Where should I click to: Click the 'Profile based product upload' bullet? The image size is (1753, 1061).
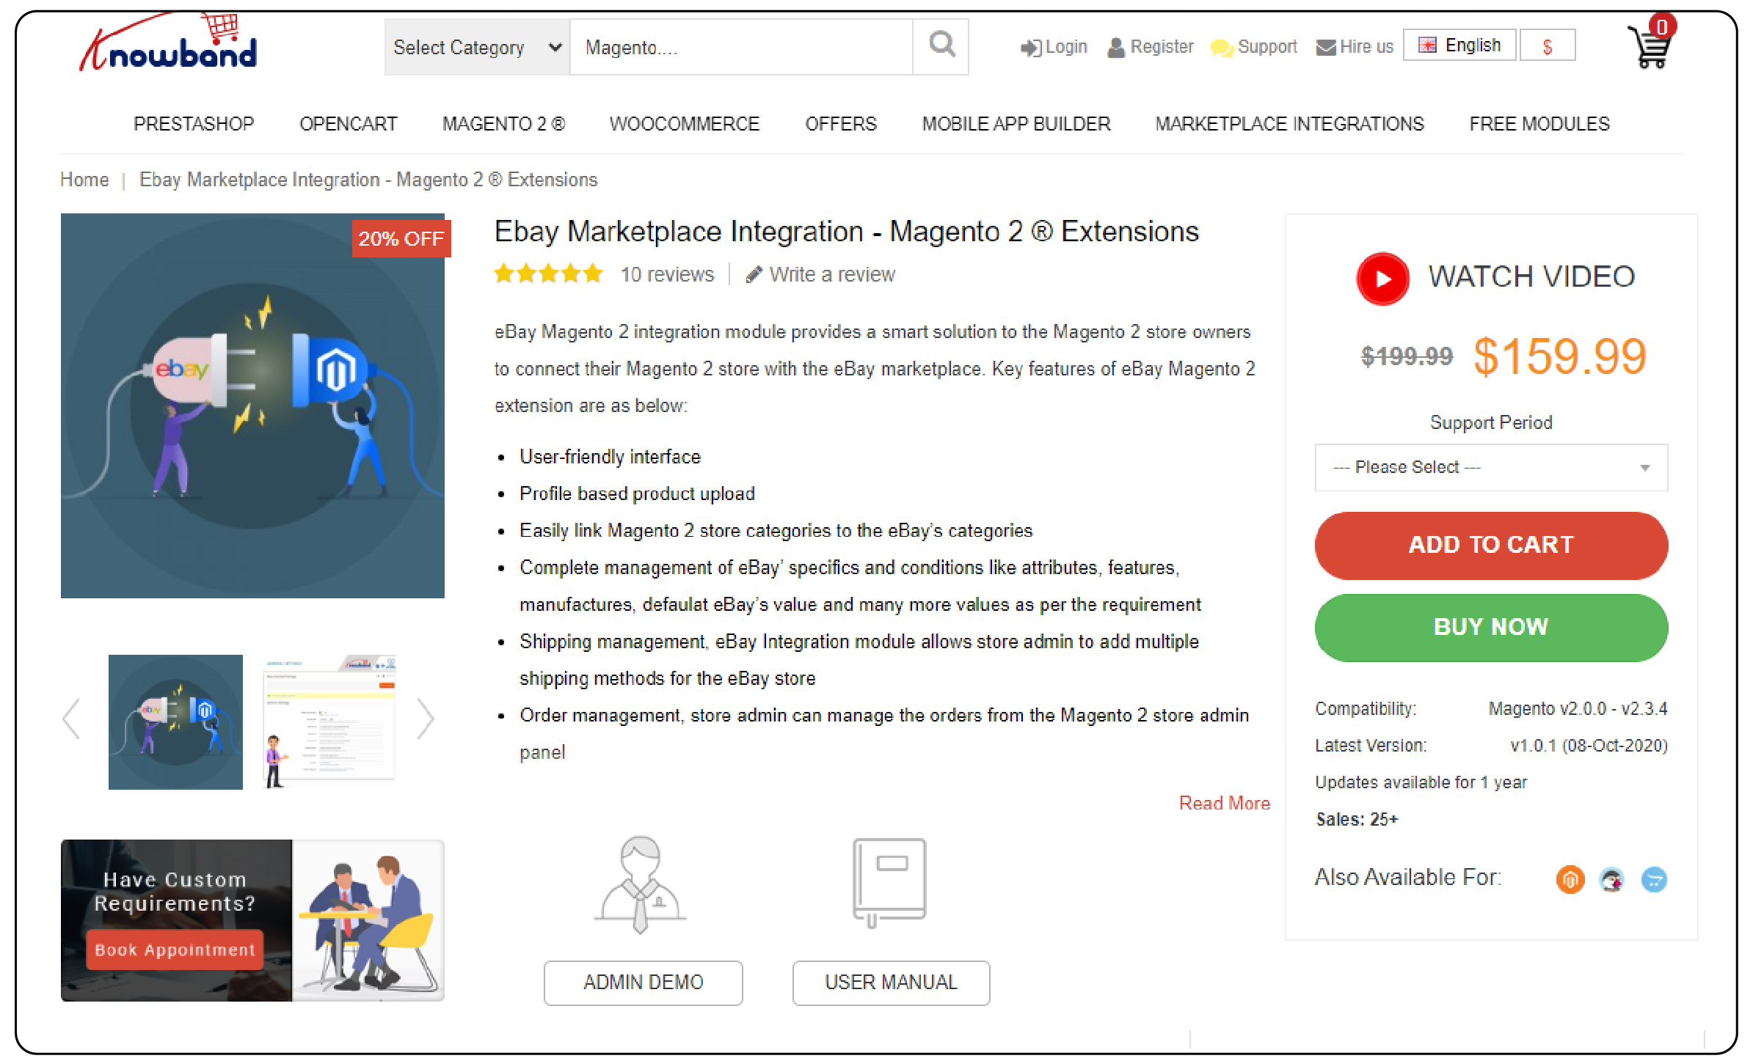(637, 493)
